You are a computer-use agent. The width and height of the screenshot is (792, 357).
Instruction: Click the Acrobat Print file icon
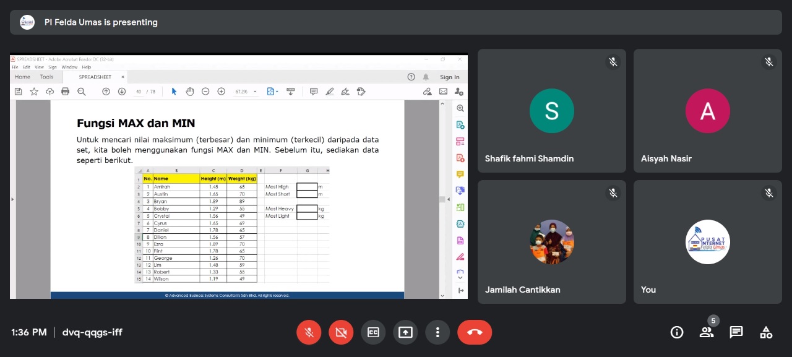[x=66, y=92]
